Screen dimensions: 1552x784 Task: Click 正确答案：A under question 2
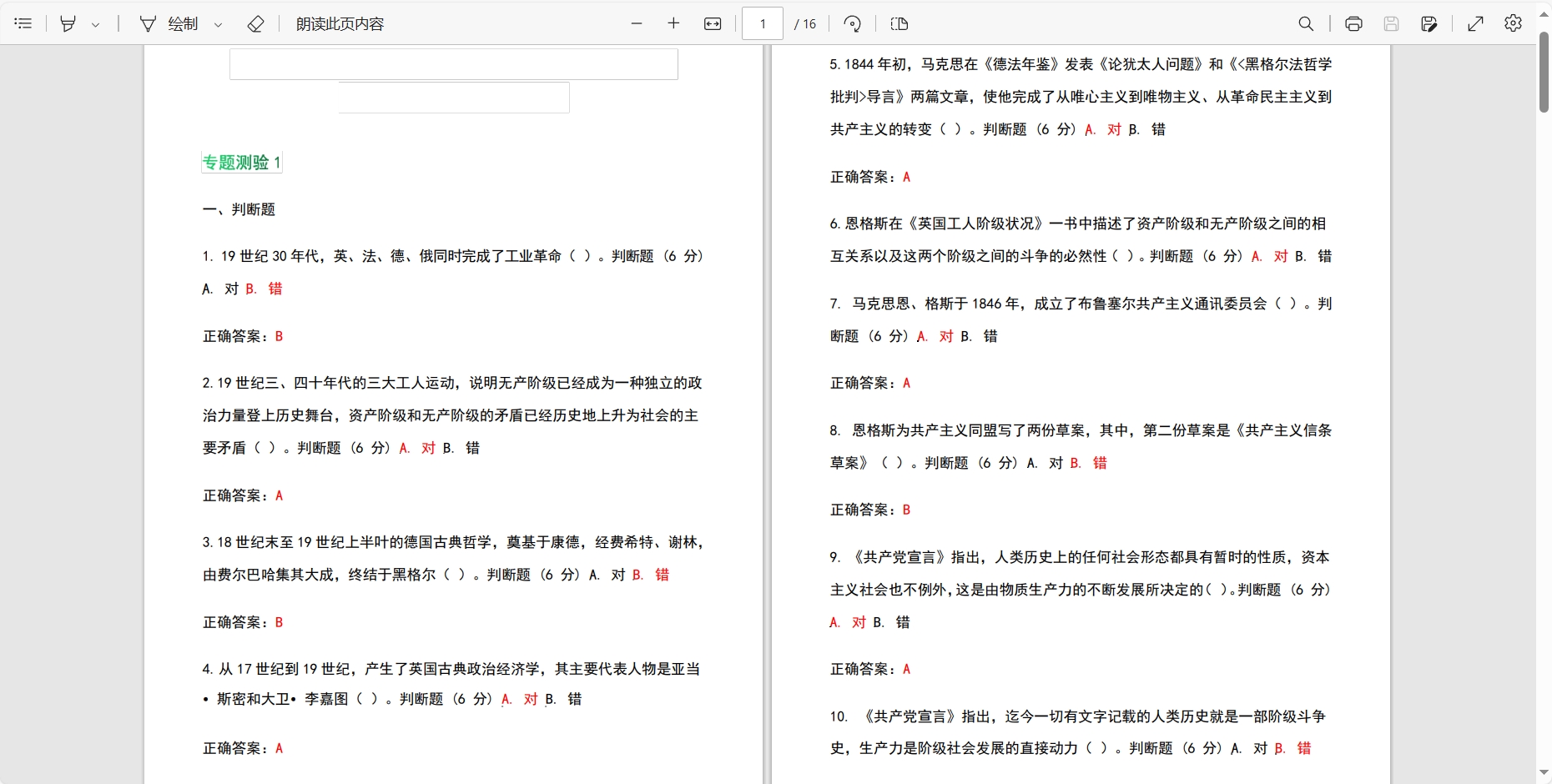(x=243, y=495)
